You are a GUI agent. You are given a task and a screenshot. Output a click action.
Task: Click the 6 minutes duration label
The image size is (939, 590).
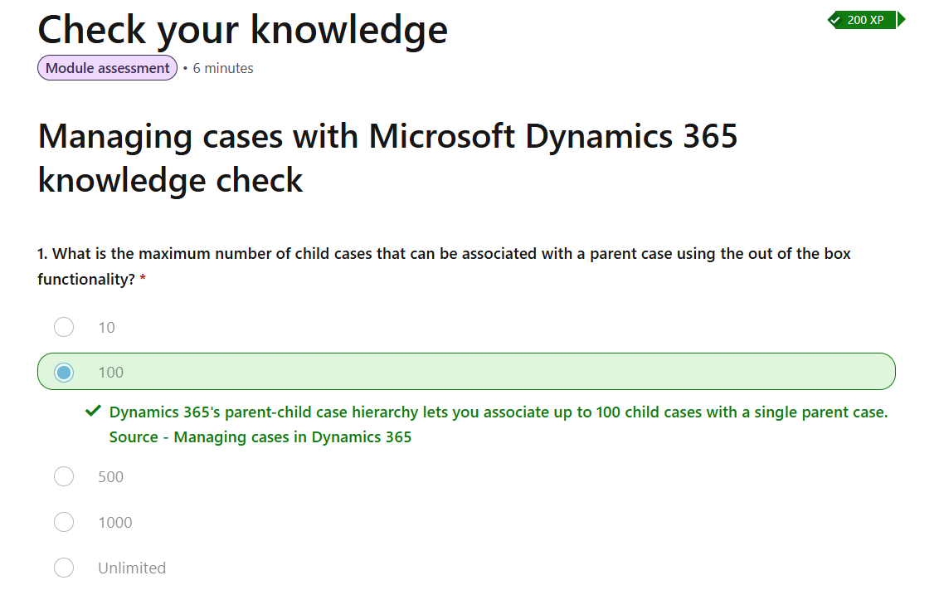tap(223, 68)
